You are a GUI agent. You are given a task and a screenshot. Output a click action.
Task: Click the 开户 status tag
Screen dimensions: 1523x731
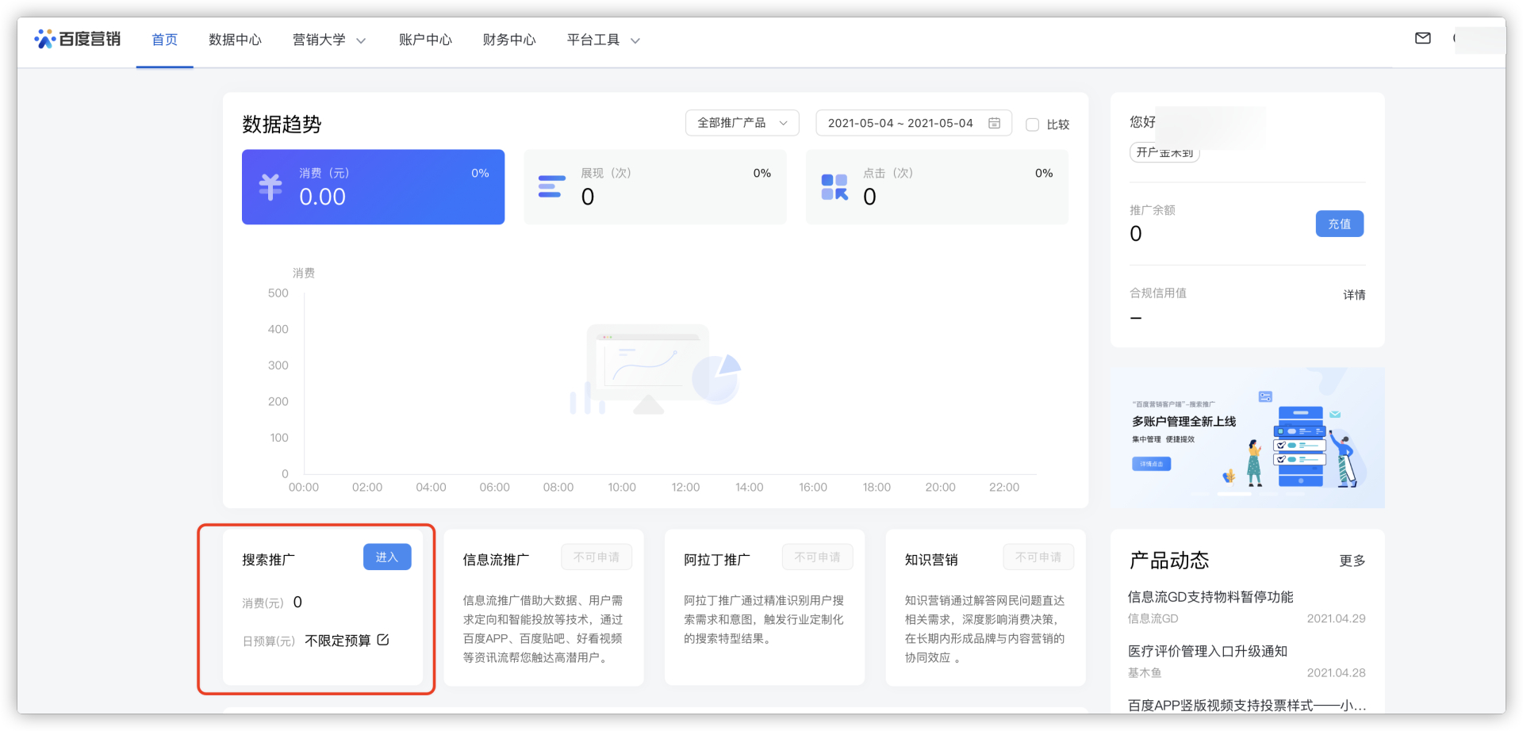(x=1164, y=152)
